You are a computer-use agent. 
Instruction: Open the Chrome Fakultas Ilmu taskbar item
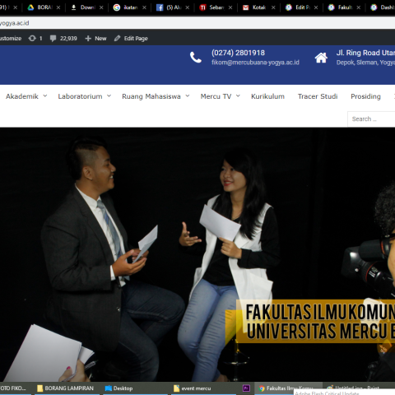(288, 388)
